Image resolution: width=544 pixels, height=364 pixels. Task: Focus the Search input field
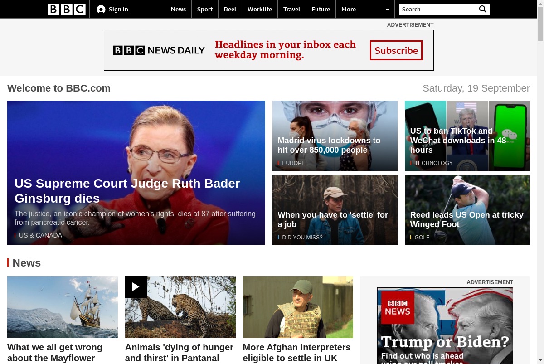(438, 9)
